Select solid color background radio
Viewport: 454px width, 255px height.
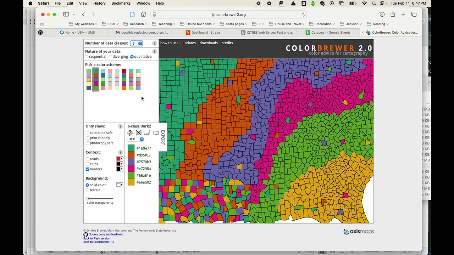pyautogui.click(x=87, y=185)
